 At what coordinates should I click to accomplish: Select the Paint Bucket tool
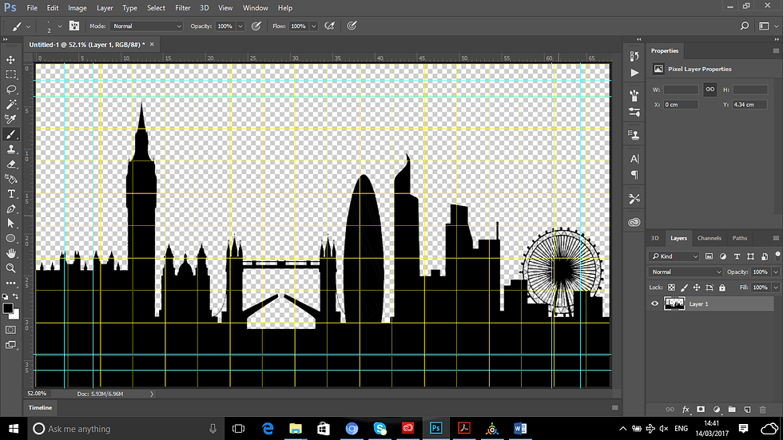click(10, 179)
